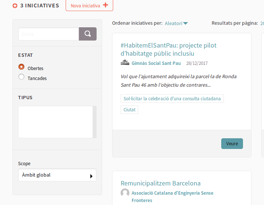
Task: Click the plus icon in Nova iniciativa
Action: click(106, 5)
